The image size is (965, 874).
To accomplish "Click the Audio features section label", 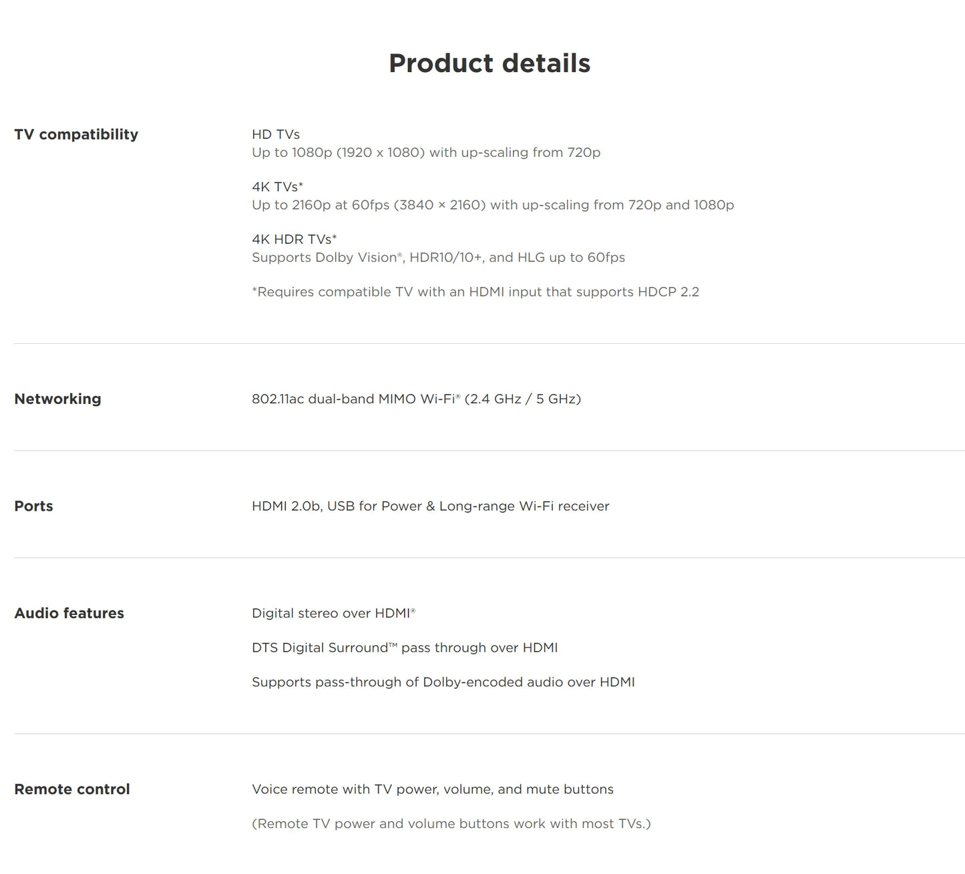I will (x=69, y=613).
